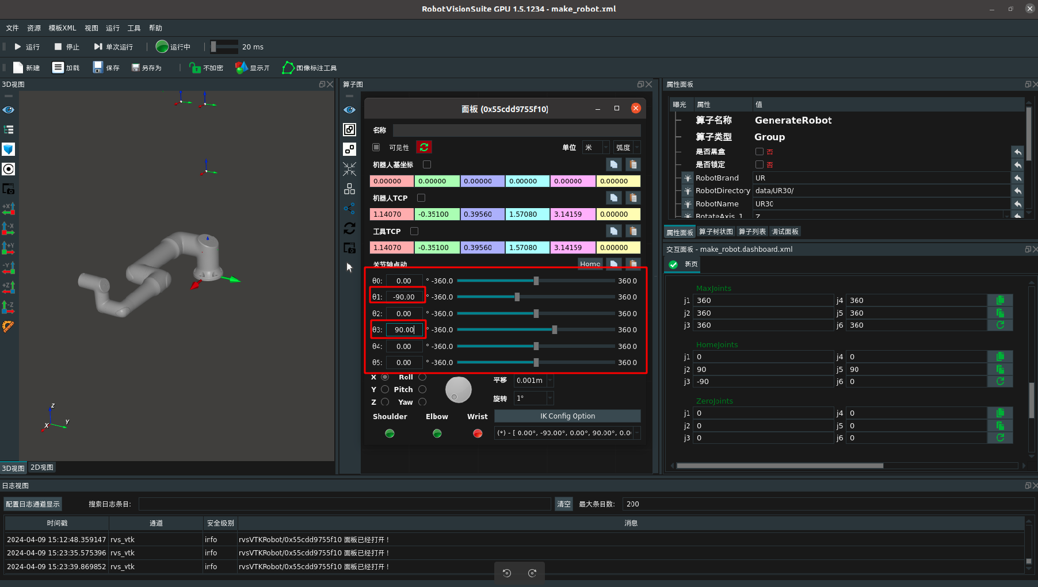Image resolution: width=1038 pixels, height=587 pixels.
Task: Click the unencrypted (不加密) lock icon
Action: tap(195, 68)
